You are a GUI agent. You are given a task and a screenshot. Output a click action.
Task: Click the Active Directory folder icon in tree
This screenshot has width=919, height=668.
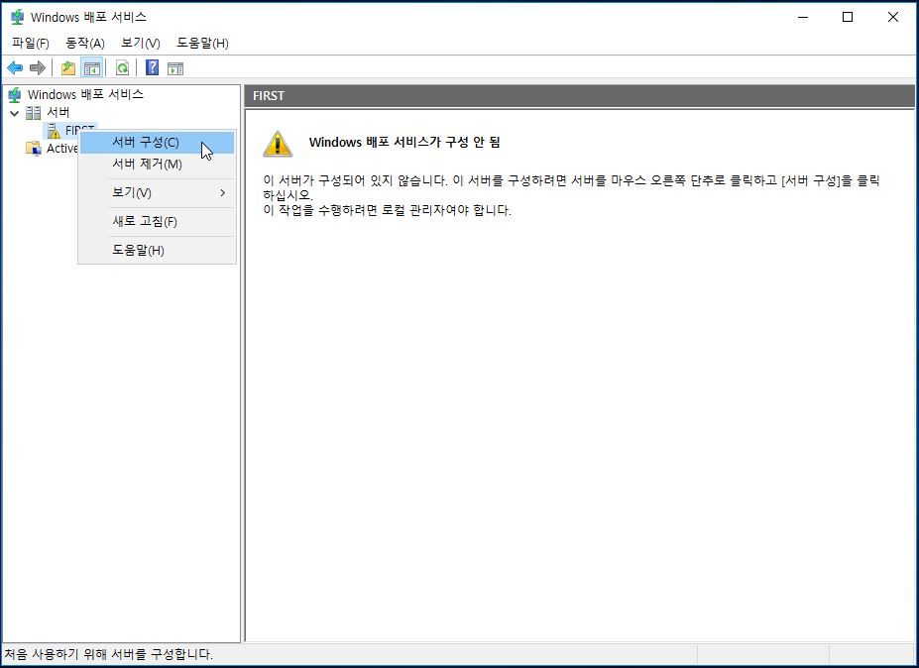(x=34, y=149)
